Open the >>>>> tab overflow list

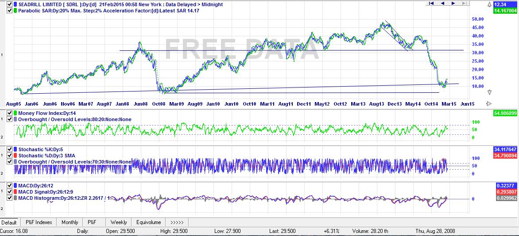177,222
